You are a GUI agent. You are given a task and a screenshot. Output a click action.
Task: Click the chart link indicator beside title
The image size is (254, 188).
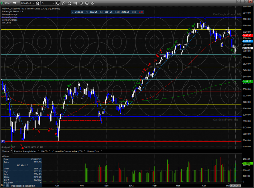click(x=14, y=3)
